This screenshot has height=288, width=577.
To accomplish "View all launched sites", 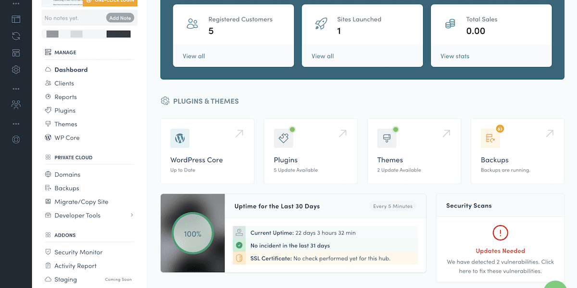I will [x=323, y=56].
